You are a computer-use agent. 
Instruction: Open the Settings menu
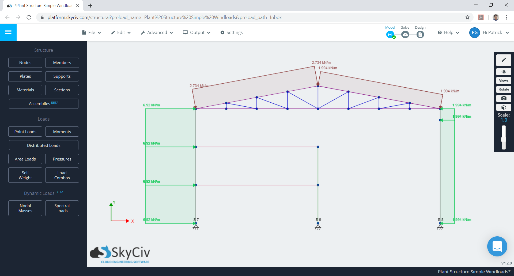232,32
